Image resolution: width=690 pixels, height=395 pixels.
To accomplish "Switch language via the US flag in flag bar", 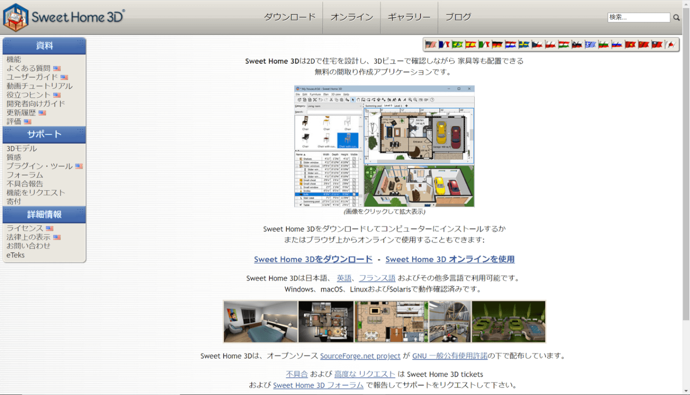I will pos(431,44).
